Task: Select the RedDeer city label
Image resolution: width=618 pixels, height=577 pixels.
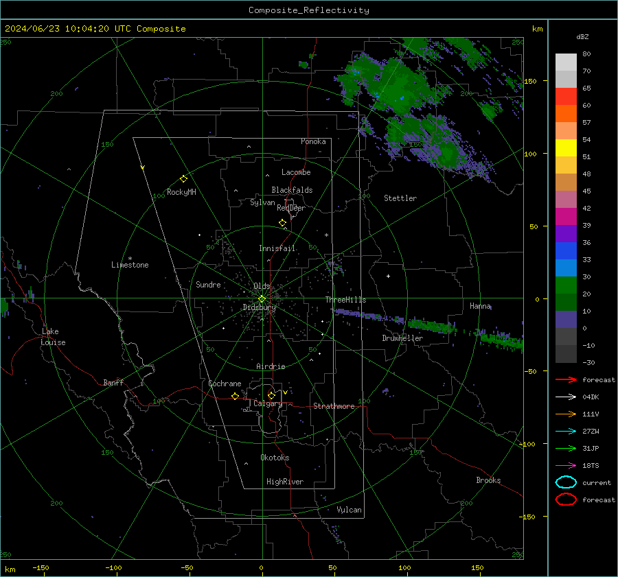Action: pos(291,208)
